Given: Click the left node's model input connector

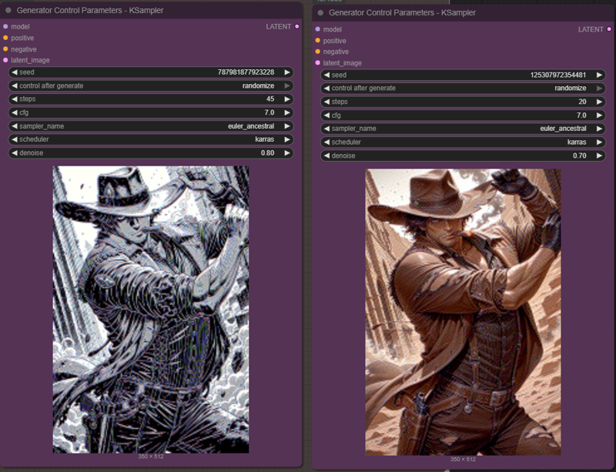Looking at the screenshot, I should point(5,26).
